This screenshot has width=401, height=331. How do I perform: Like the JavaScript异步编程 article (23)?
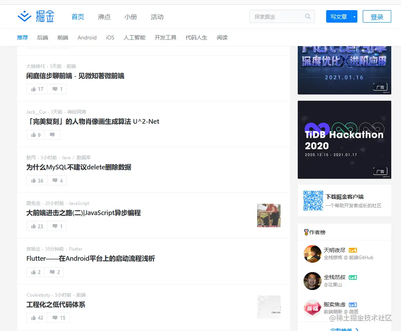coord(37,226)
